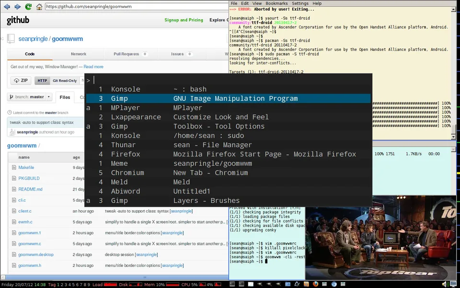Select the Git Read-Only clone option

[x=65, y=81]
